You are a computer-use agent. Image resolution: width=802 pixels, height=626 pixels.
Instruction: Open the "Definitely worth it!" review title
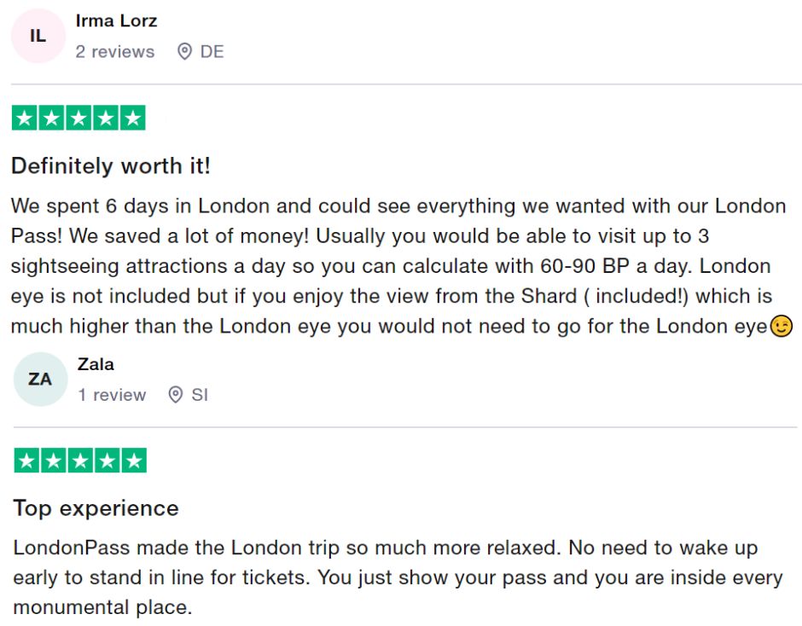111,165
